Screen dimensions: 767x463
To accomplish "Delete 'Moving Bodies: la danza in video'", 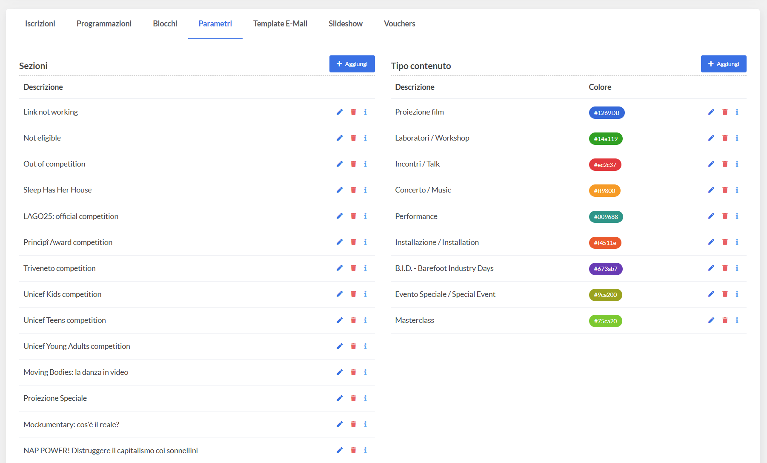I will 353,372.
